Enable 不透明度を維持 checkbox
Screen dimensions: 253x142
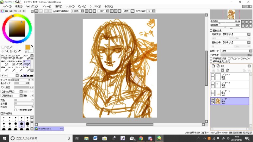pos(15,110)
